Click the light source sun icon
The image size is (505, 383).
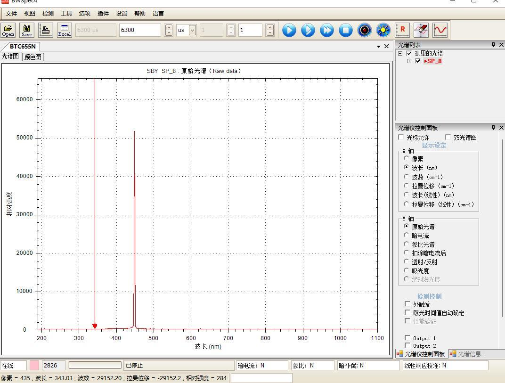click(x=383, y=30)
